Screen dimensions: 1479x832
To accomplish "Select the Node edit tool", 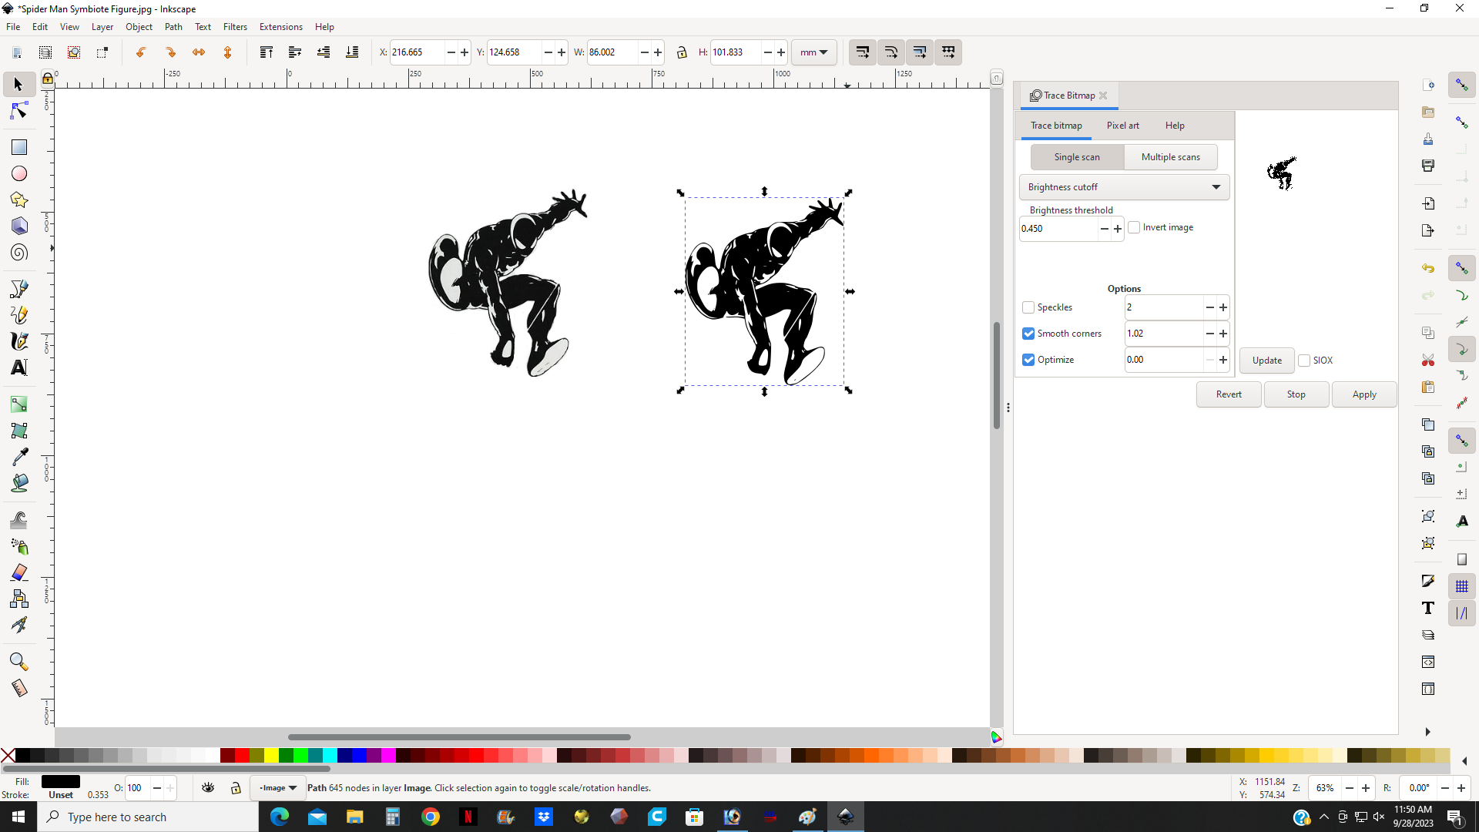I will click(19, 112).
